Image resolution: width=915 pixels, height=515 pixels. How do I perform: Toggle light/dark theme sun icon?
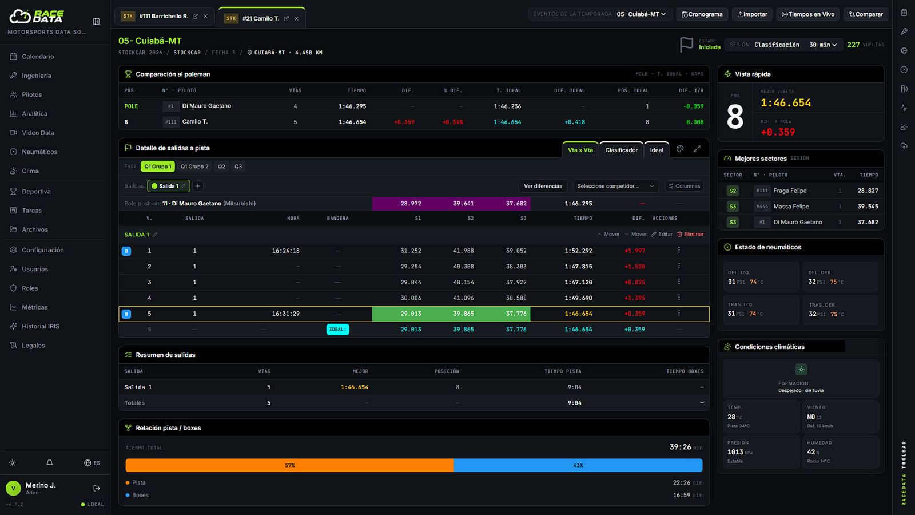point(13,463)
